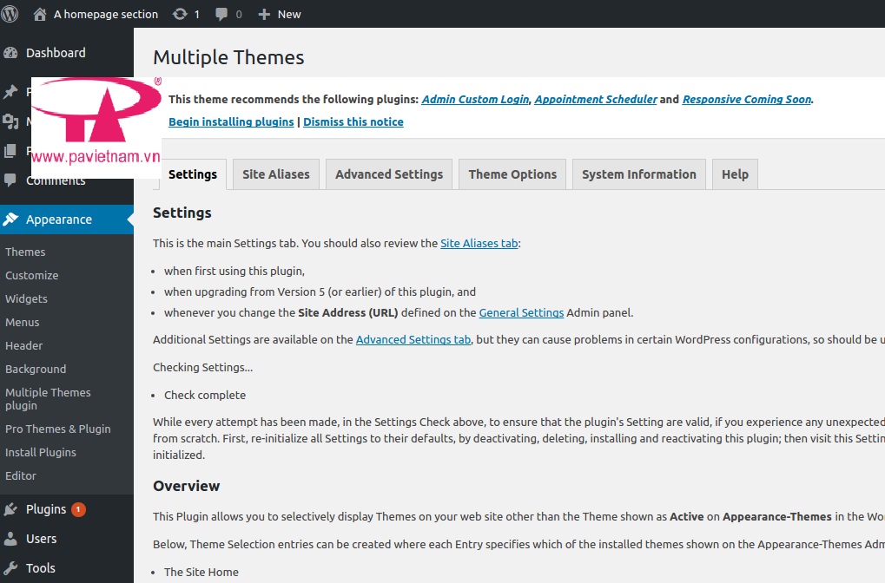Click The Site Home list item
885x583 pixels.
coord(201,573)
